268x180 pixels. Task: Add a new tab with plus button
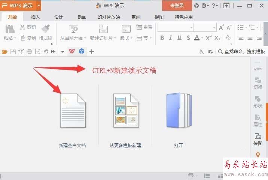pos(92,51)
